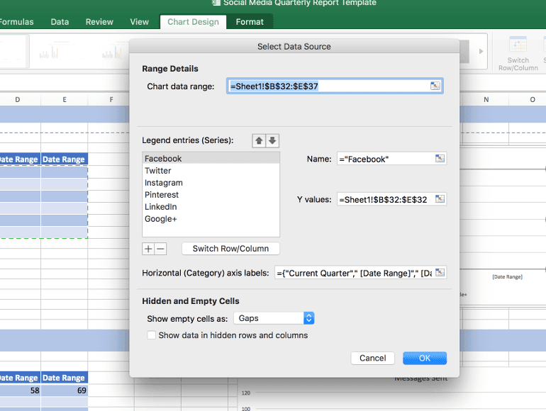Click the Select Data Source dialog title
The width and height of the screenshot is (546, 411).
[294, 46]
